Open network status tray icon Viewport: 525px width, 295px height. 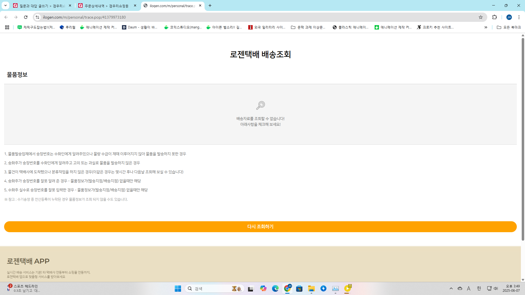[x=489, y=288]
